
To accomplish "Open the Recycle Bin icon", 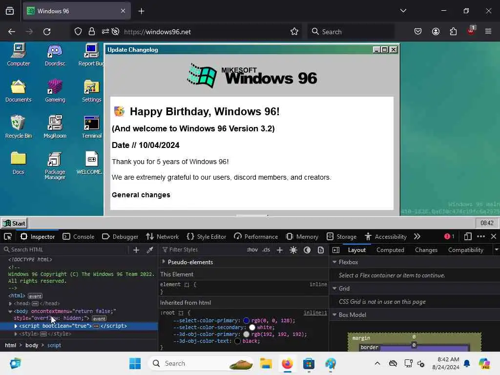I will (x=19, y=127).
